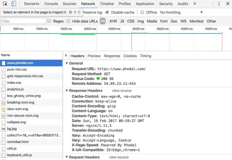Viewport: 232px width, 160px height.
Task: Click the svg icon beside breaking-icon.svg
Action: click(x=3, y=103)
